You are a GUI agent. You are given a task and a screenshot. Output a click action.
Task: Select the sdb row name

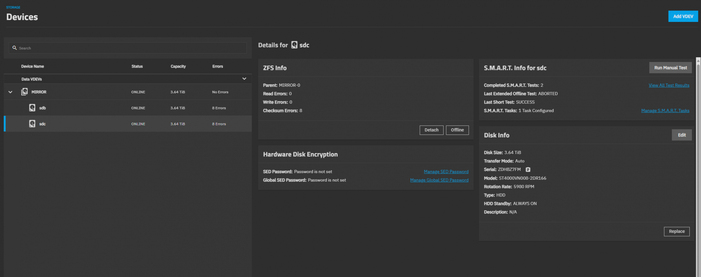tap(42, 108)
